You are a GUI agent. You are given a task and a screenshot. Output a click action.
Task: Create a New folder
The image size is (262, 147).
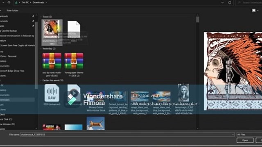[x=12, y=11]
